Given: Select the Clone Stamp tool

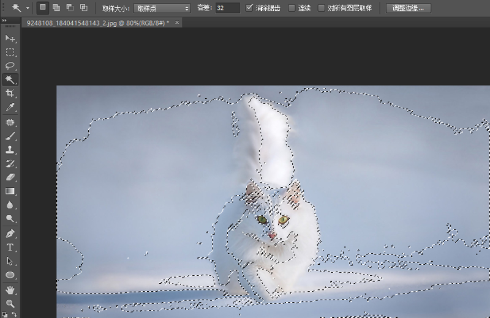Looking at the screenshot, I should pyautogui.click(x=10, y=150).
